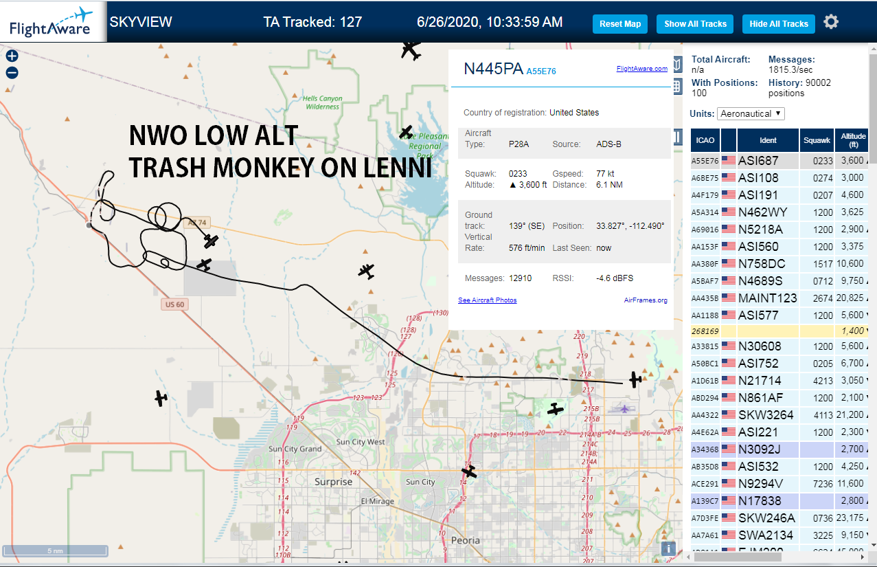Viewport: 877px width, 567px height.
Task: Select the ASI560 aircraft row
Action: (779, 247)
